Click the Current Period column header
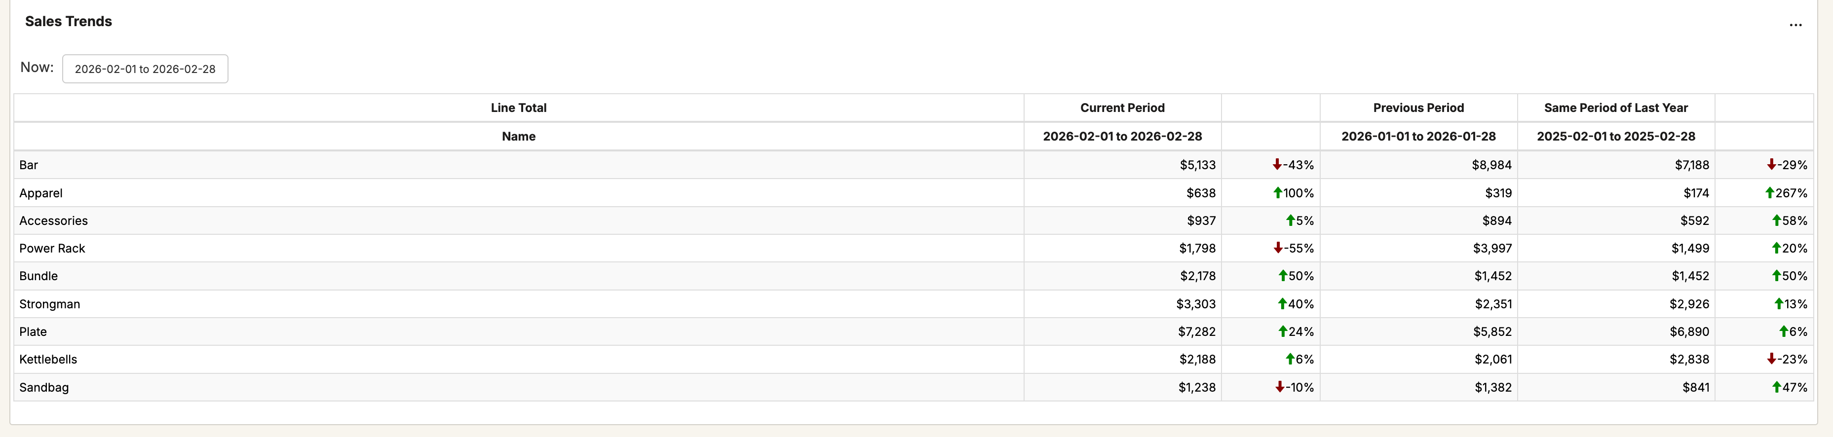This screenshot has height=437, width=1833. [x=1122, y=108]
